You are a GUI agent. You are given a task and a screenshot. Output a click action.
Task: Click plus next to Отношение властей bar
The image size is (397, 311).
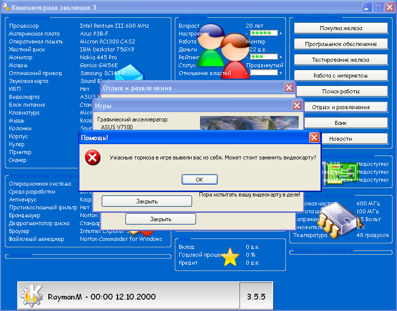tap(280, 73)
